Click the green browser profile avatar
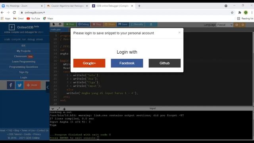This screenshot has width=254, height=143. click(246, 12)
